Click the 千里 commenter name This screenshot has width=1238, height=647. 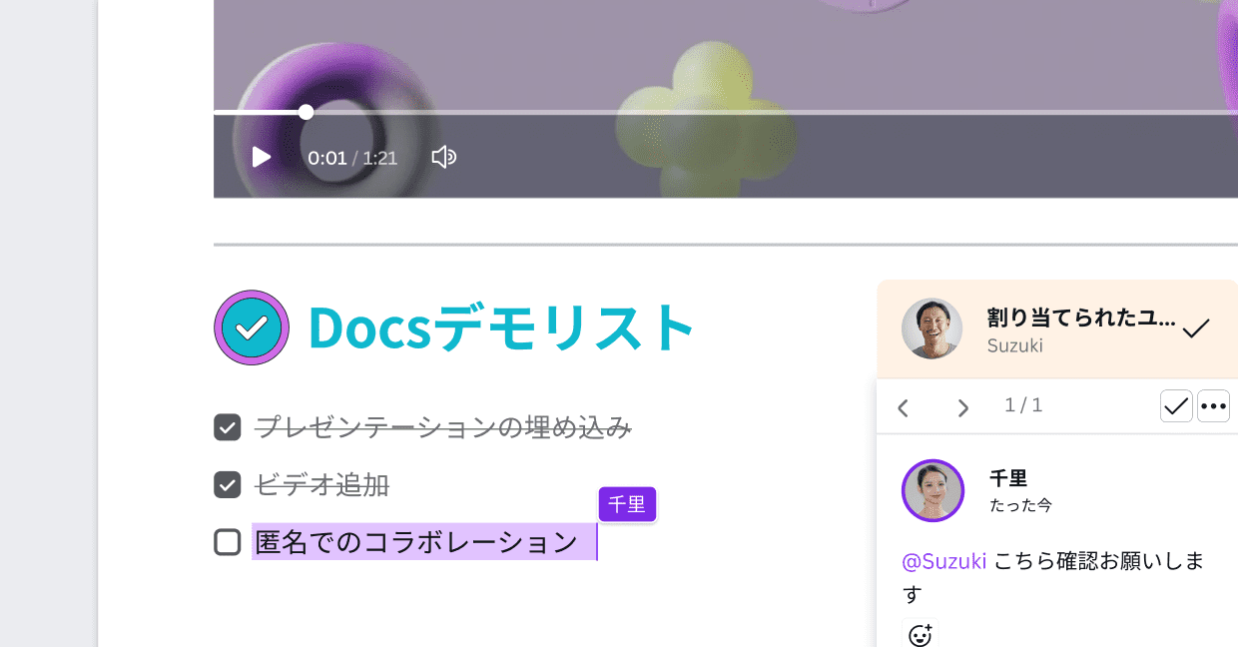tap(1008, 478)
